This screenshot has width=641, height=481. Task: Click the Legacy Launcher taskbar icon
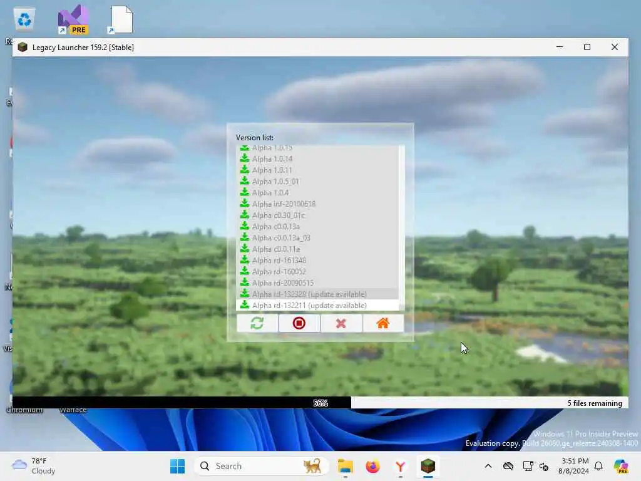[x=428, y=466]
